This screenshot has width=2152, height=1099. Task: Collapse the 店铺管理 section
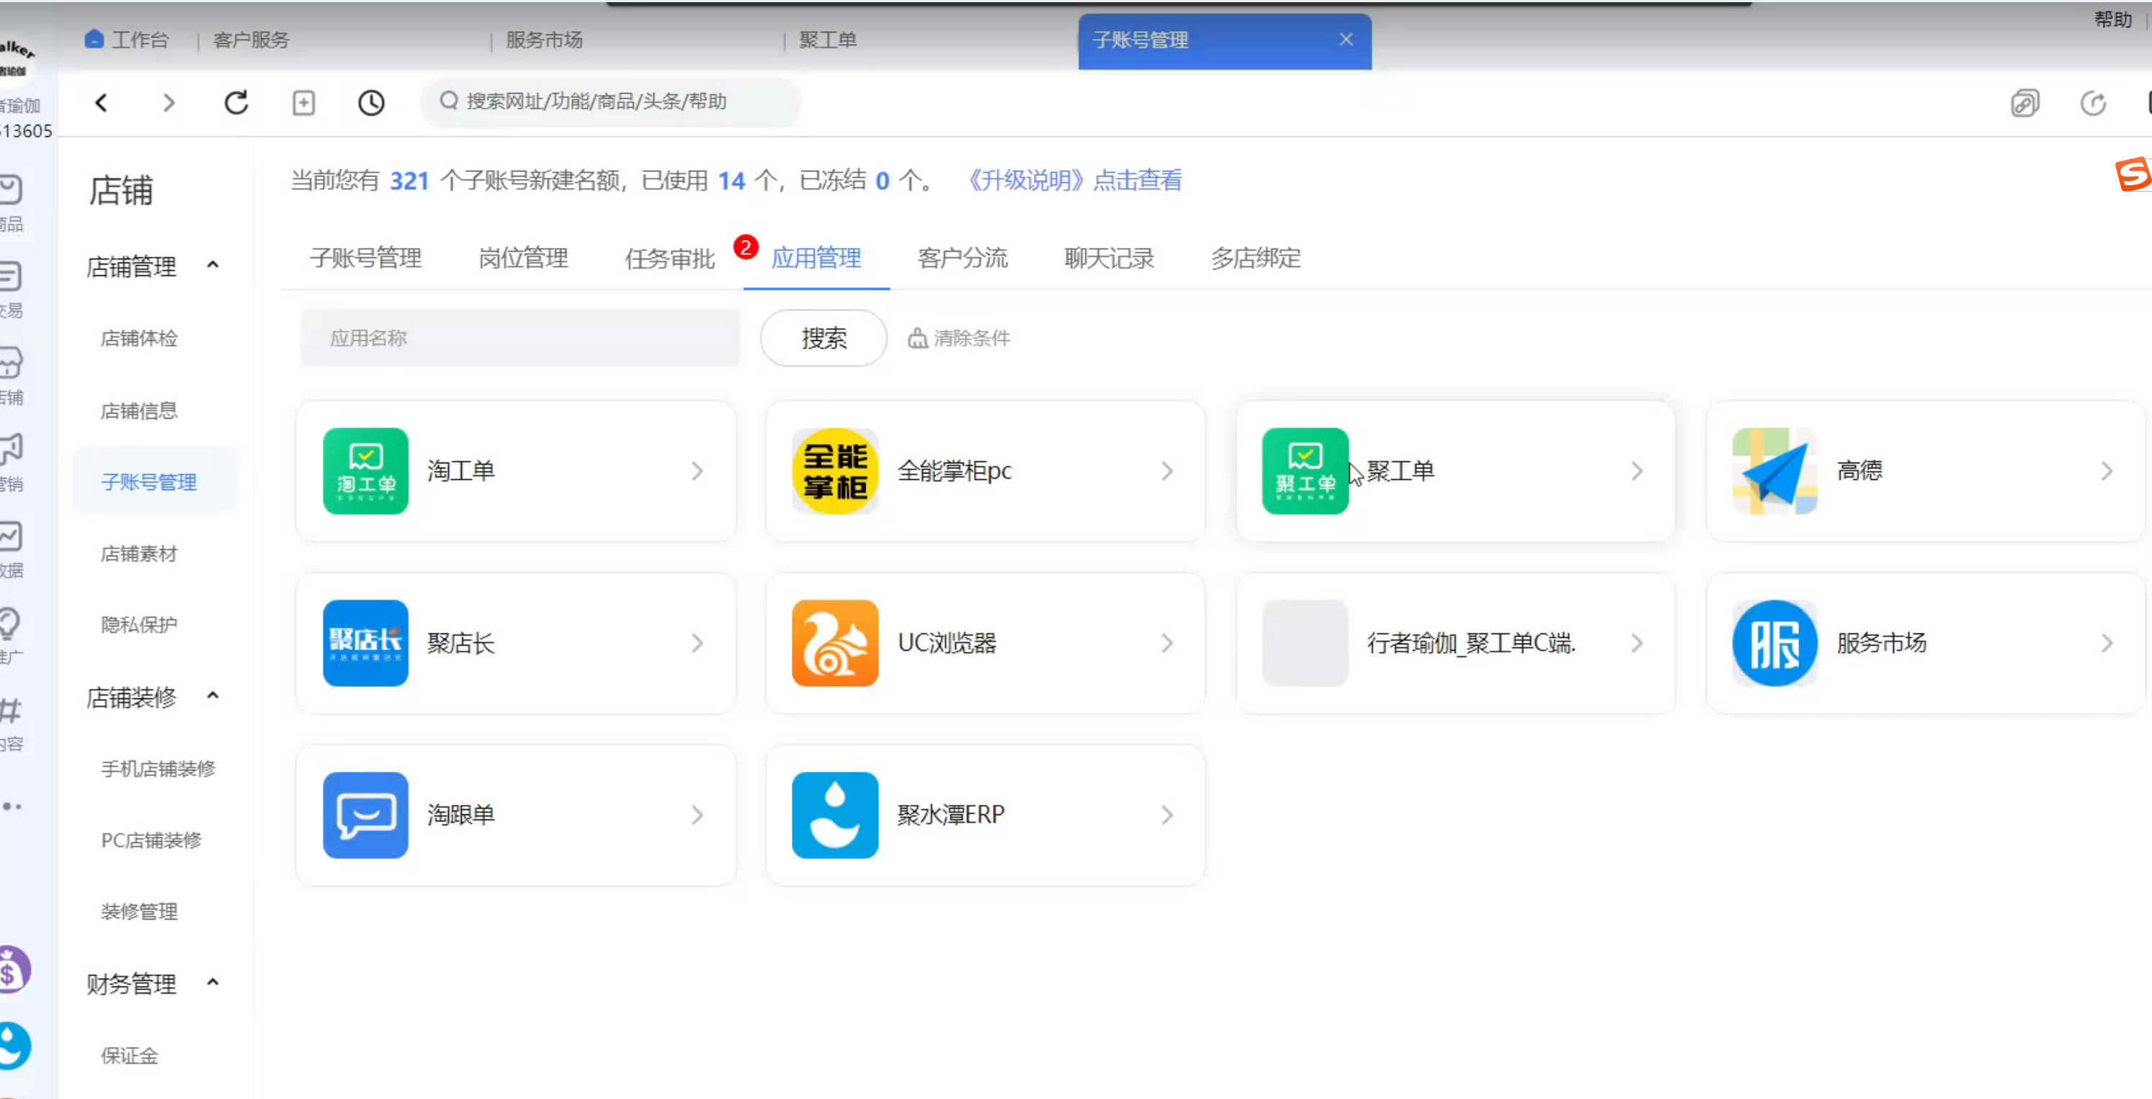213,265
